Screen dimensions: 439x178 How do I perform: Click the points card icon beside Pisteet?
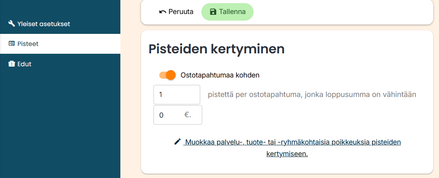click(12, 44)
